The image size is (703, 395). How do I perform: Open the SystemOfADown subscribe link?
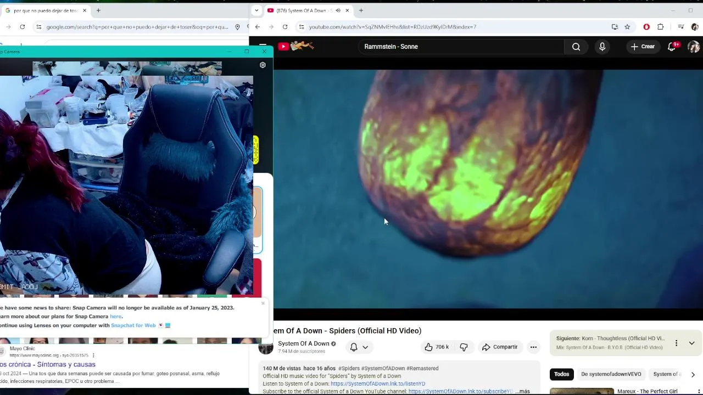[x=461, y=391]
